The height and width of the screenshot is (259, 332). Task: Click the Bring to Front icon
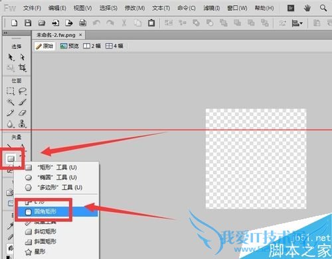224,23
